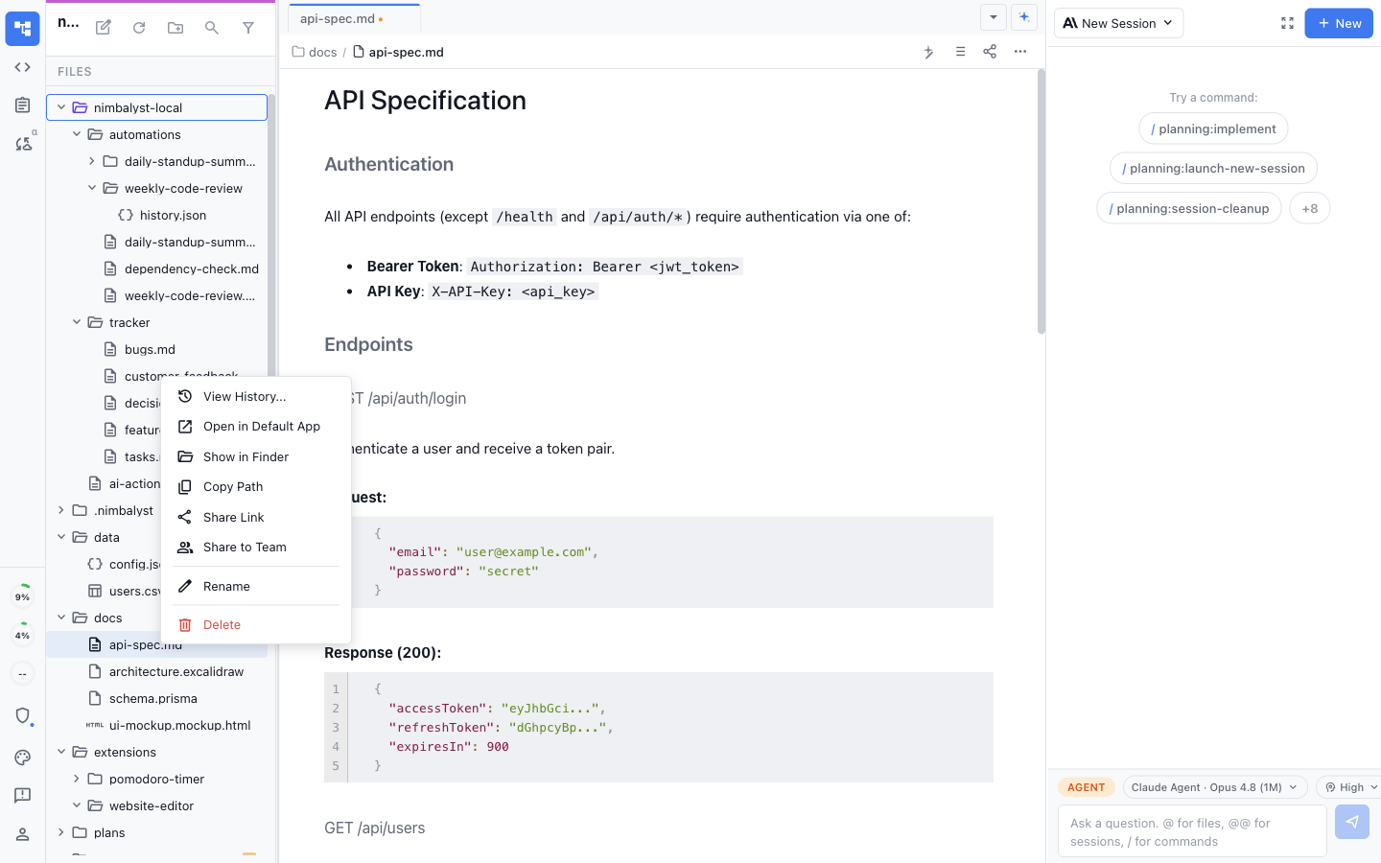Click the filter funnel icon in Files header
Image resolution: width=1381 pixels, height=863 pixels.
[x=248, y=28]
